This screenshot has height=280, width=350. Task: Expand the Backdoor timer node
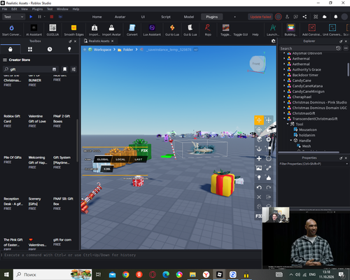284,75
